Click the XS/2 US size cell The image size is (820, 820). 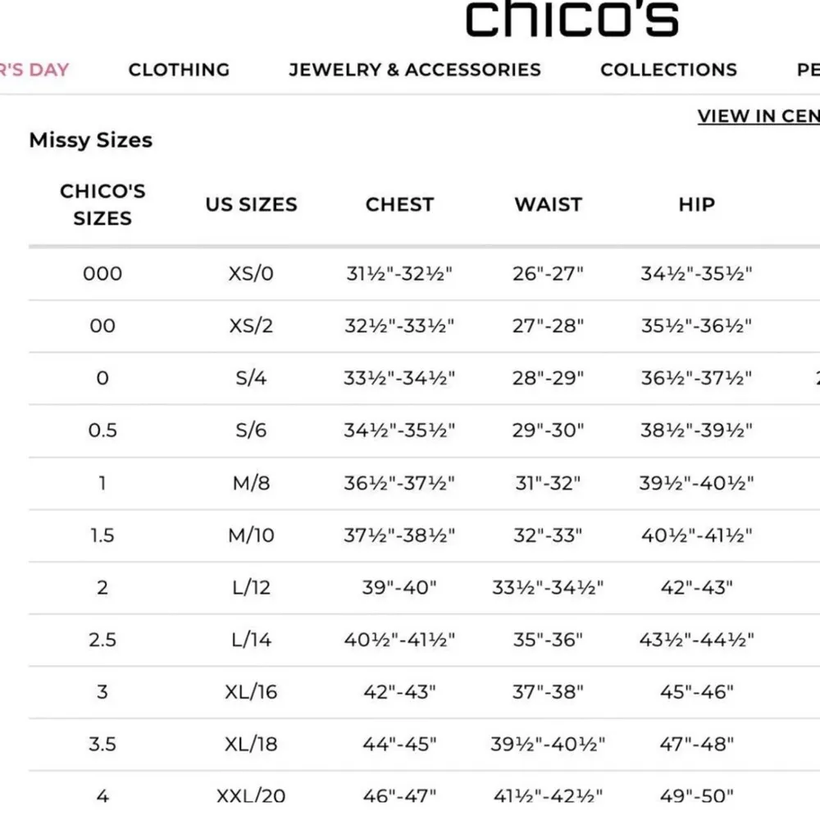coord(251,326)
